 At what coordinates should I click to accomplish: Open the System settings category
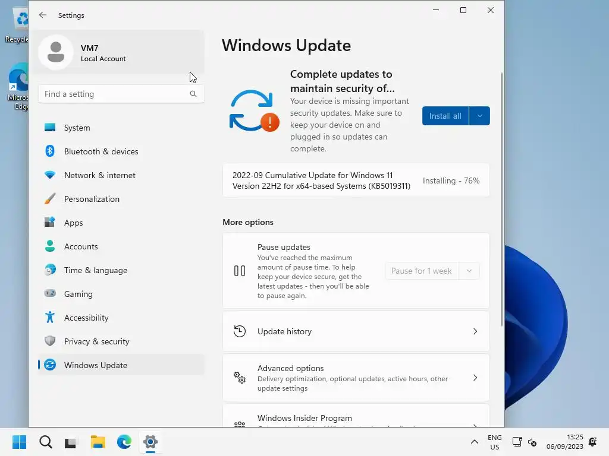121,128
